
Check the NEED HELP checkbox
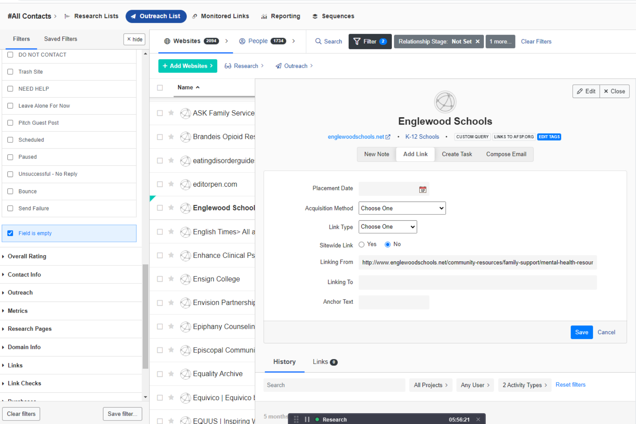[10, 89]
